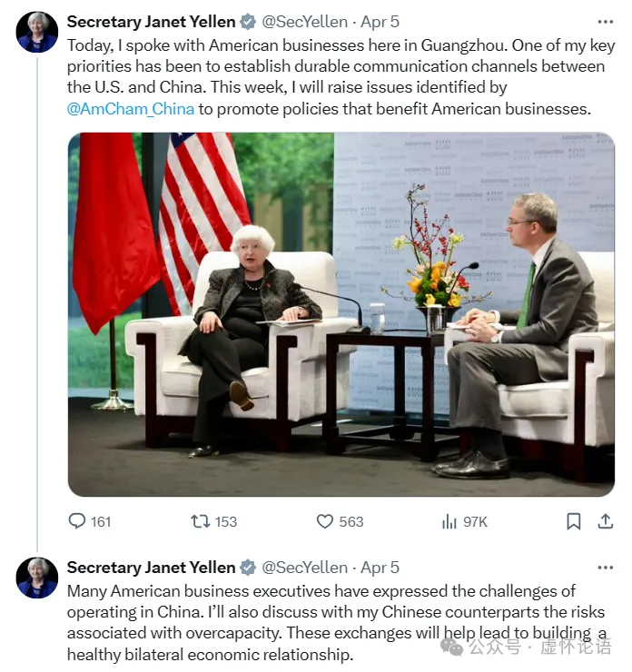Share the first tweet
This screenshot has width=632, height=672.
605,521
